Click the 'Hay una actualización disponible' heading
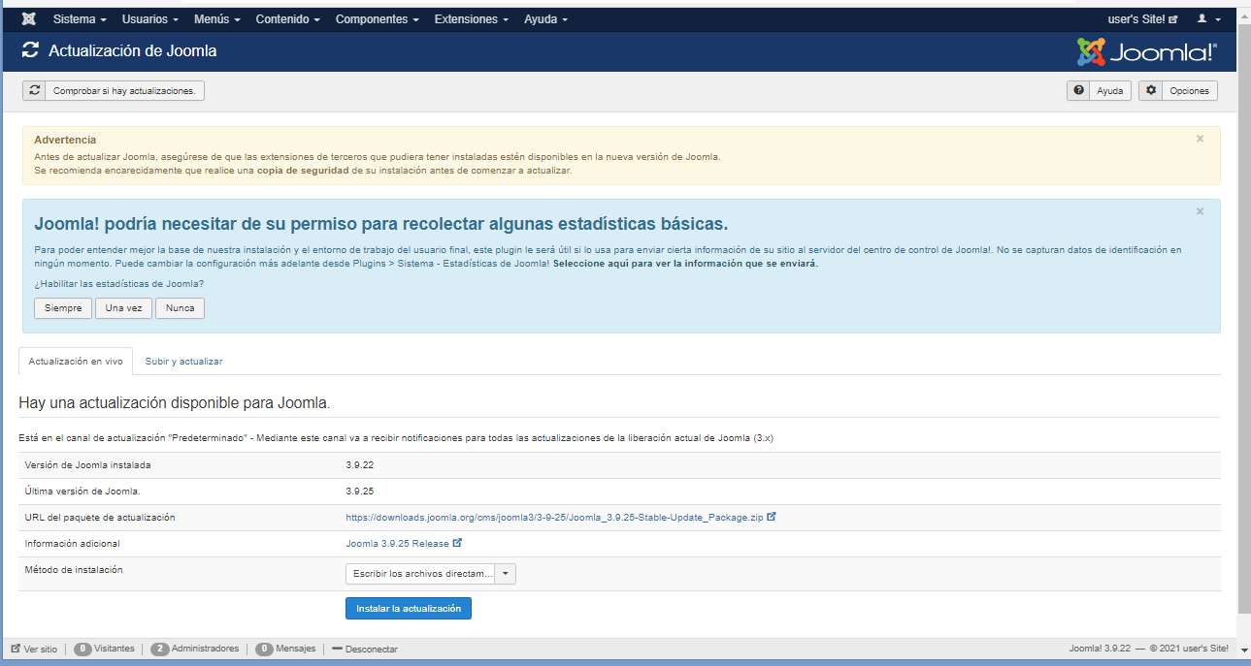 [175, 402]
